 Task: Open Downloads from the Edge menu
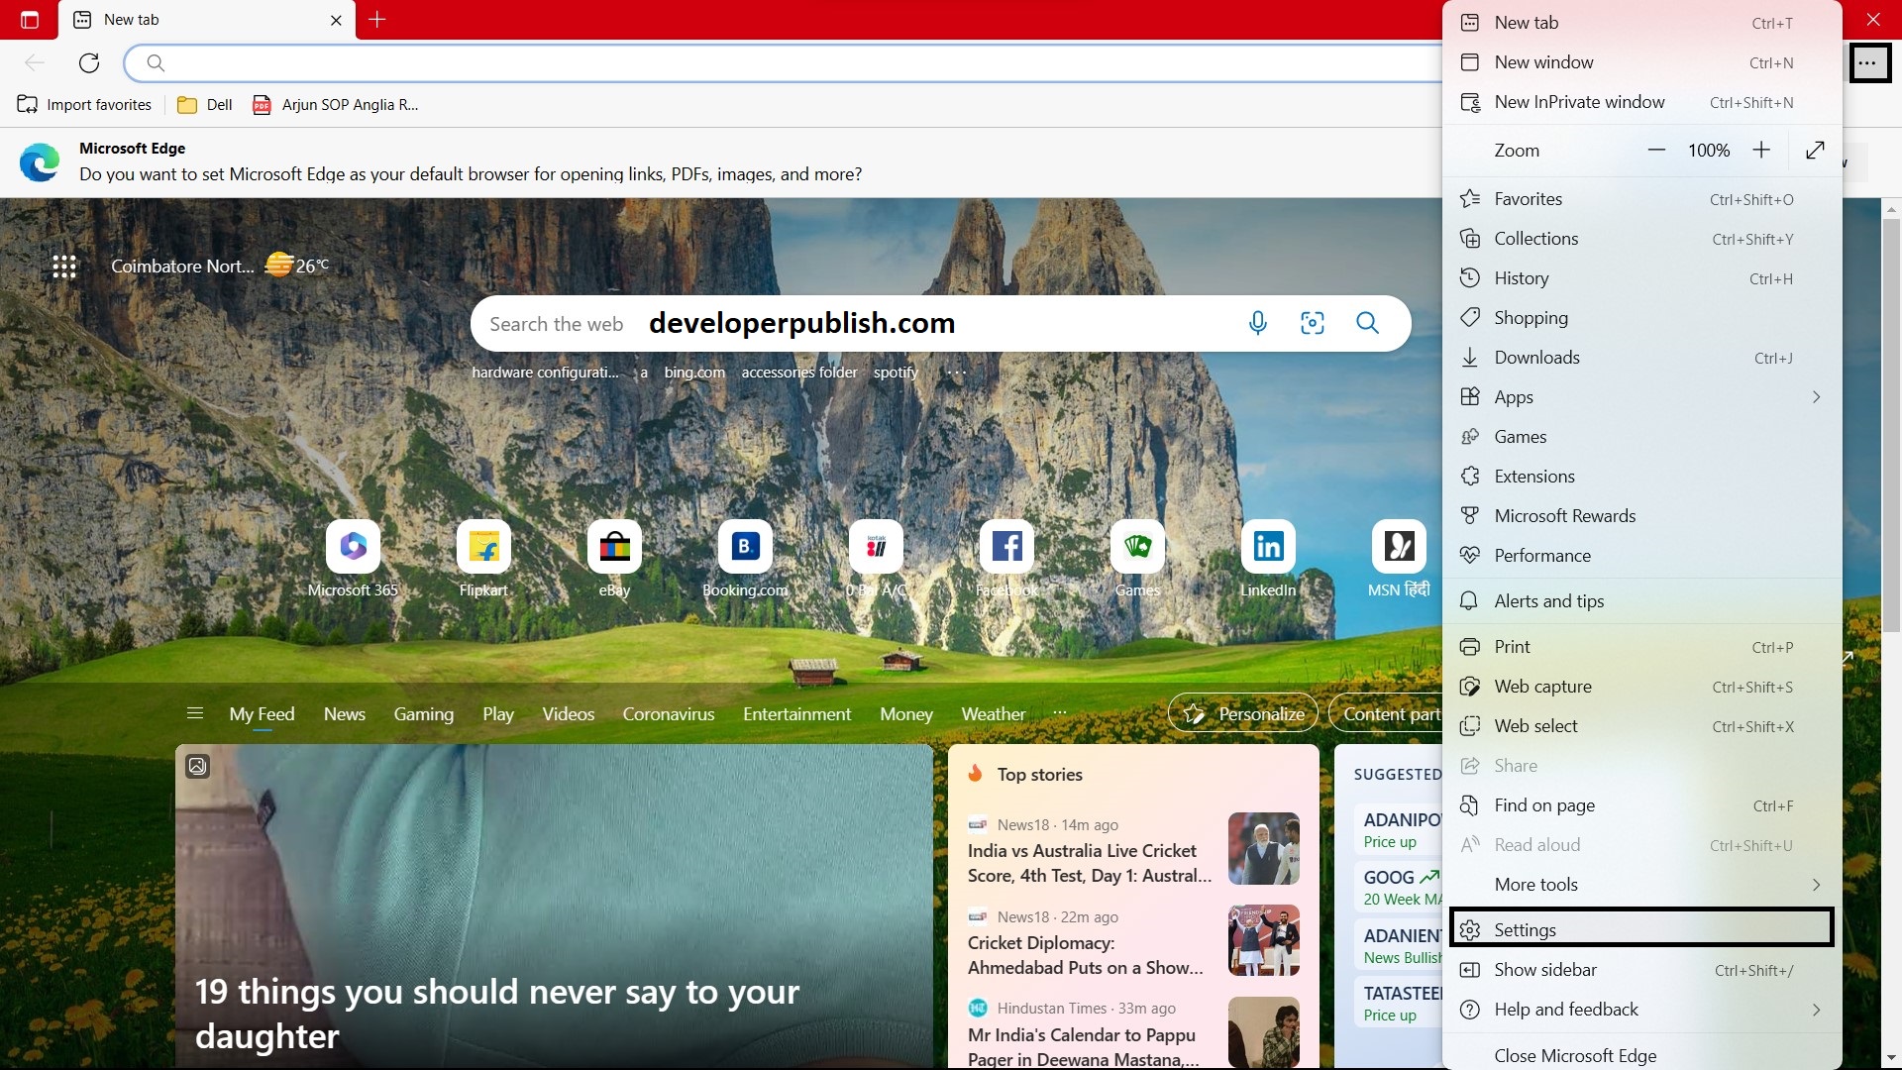click(1536, 357)
